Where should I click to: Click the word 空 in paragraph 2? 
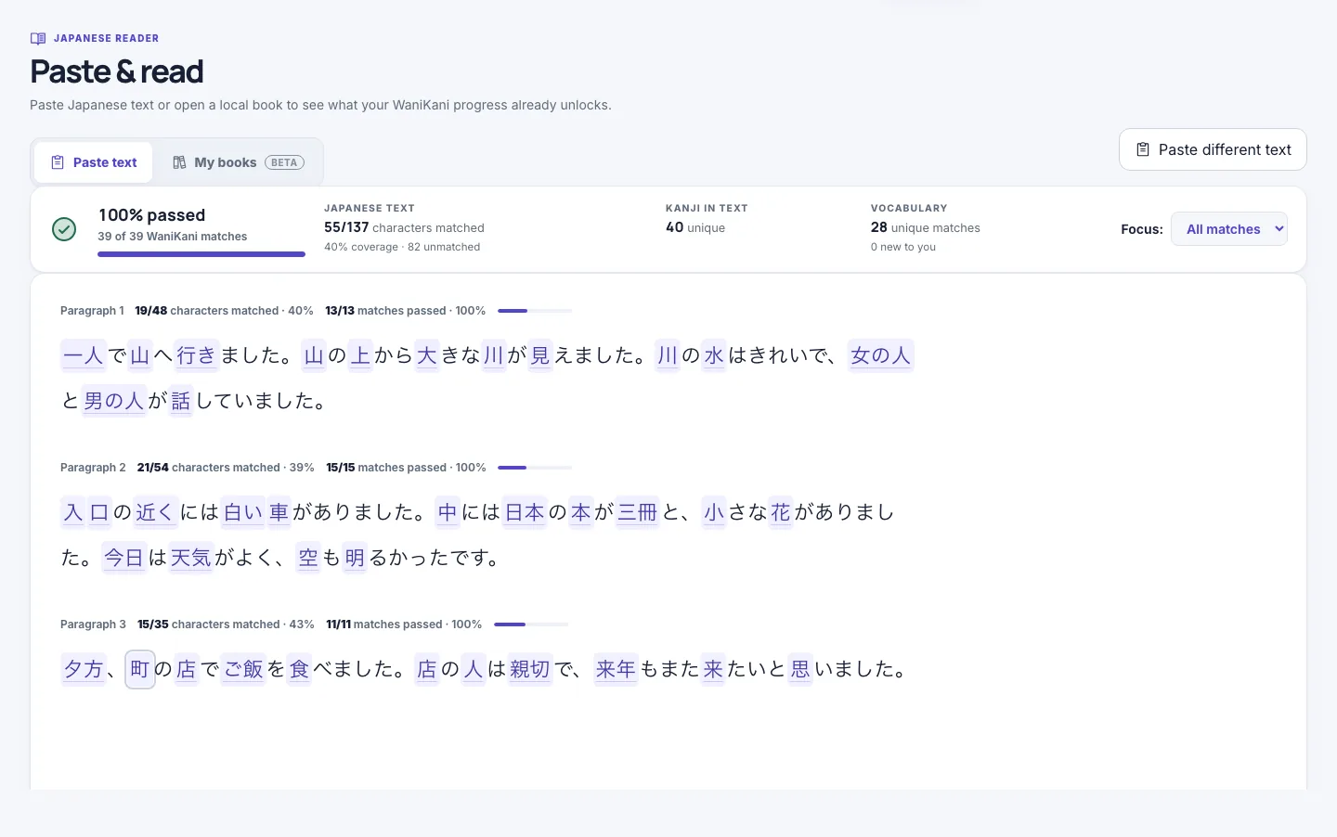308,558
